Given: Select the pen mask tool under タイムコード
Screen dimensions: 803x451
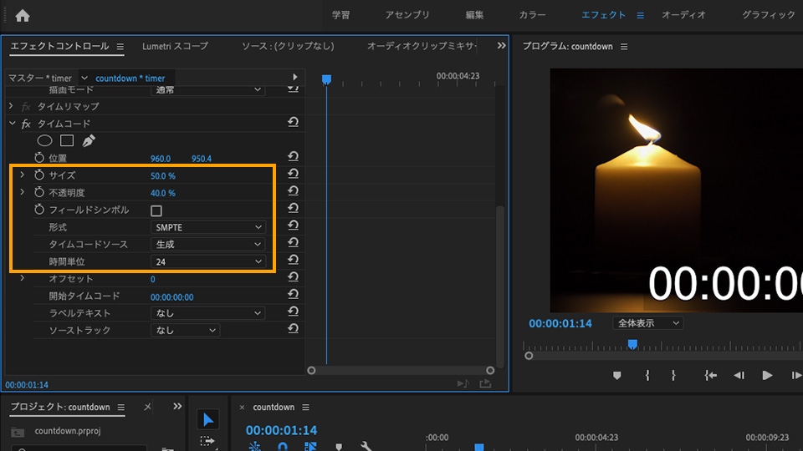Looking at the screenshot, I should [x=89, y=140].
